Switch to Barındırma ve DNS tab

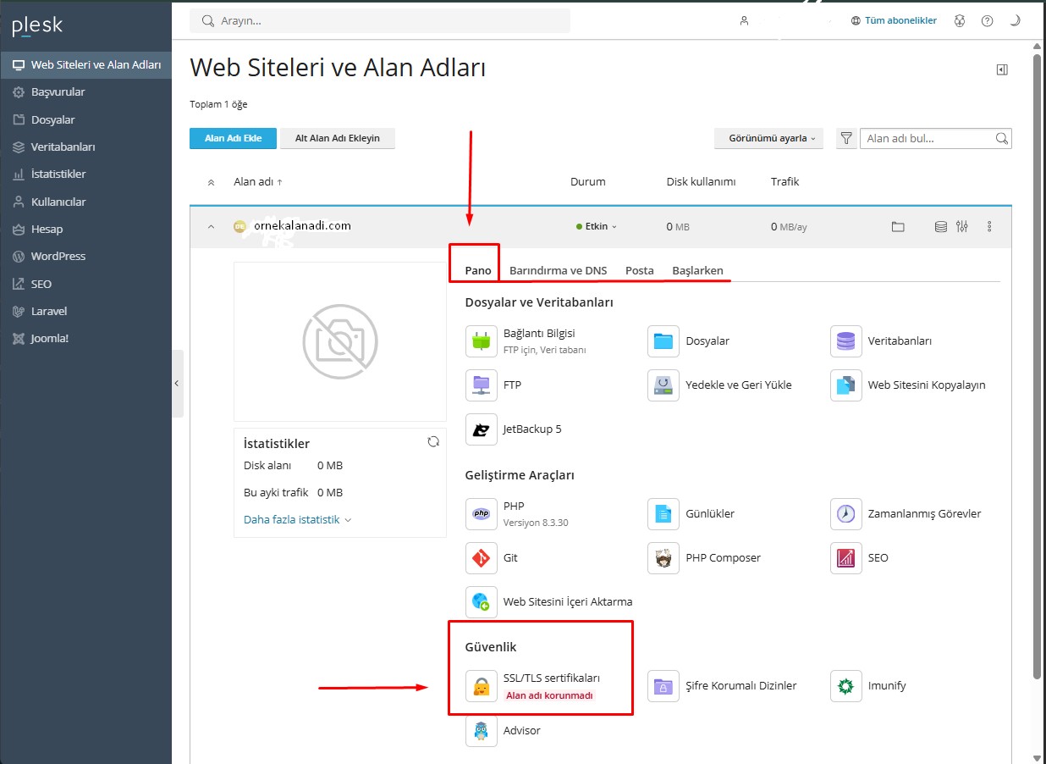coord(558,271)
